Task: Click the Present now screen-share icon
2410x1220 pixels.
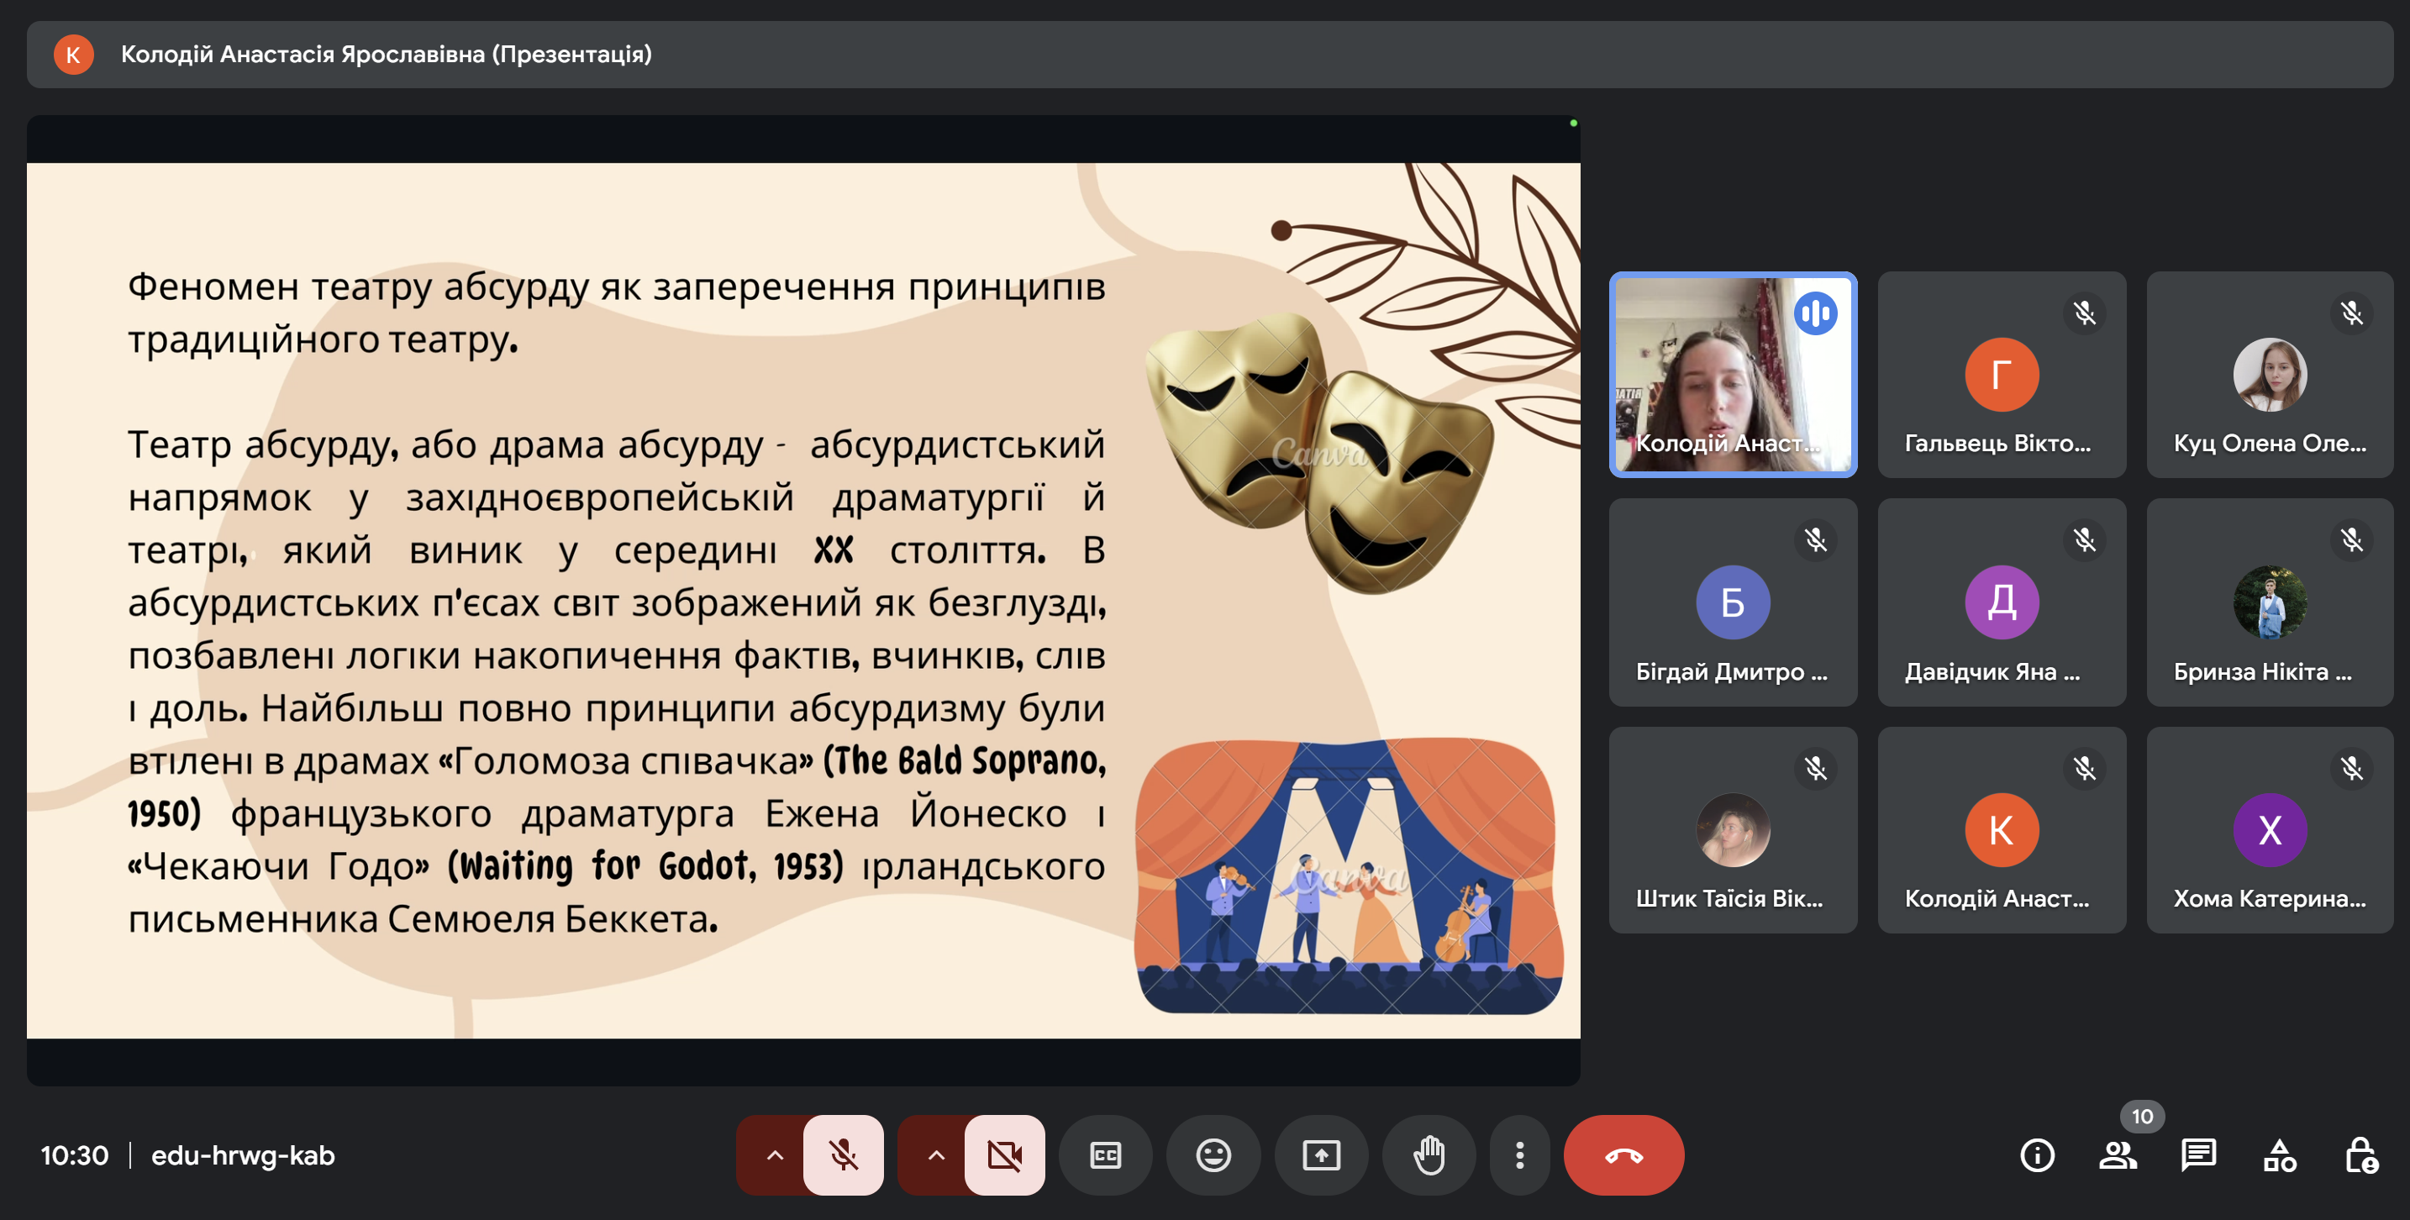Action: click(1321, 1154)
